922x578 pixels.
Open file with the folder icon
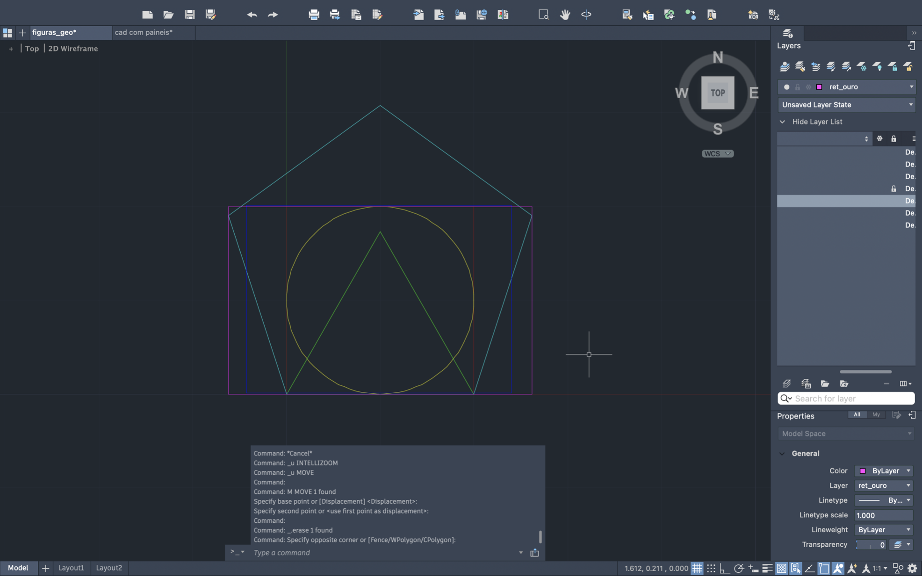coord(168,15)
